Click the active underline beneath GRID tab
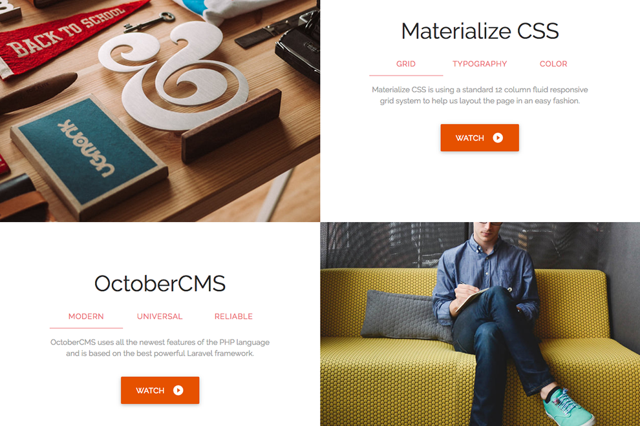The width and height of the screenshot is (640, 426). coord(406,76)
